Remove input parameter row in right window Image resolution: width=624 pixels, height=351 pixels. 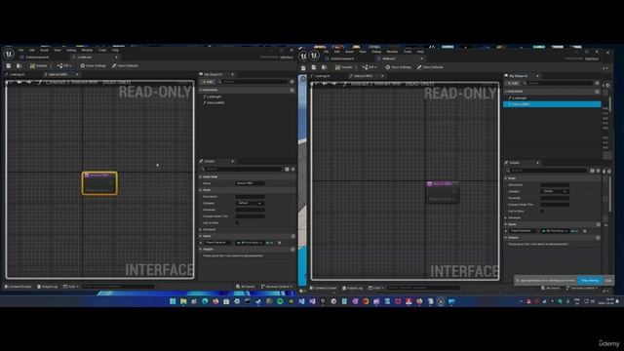click(585, 231)
